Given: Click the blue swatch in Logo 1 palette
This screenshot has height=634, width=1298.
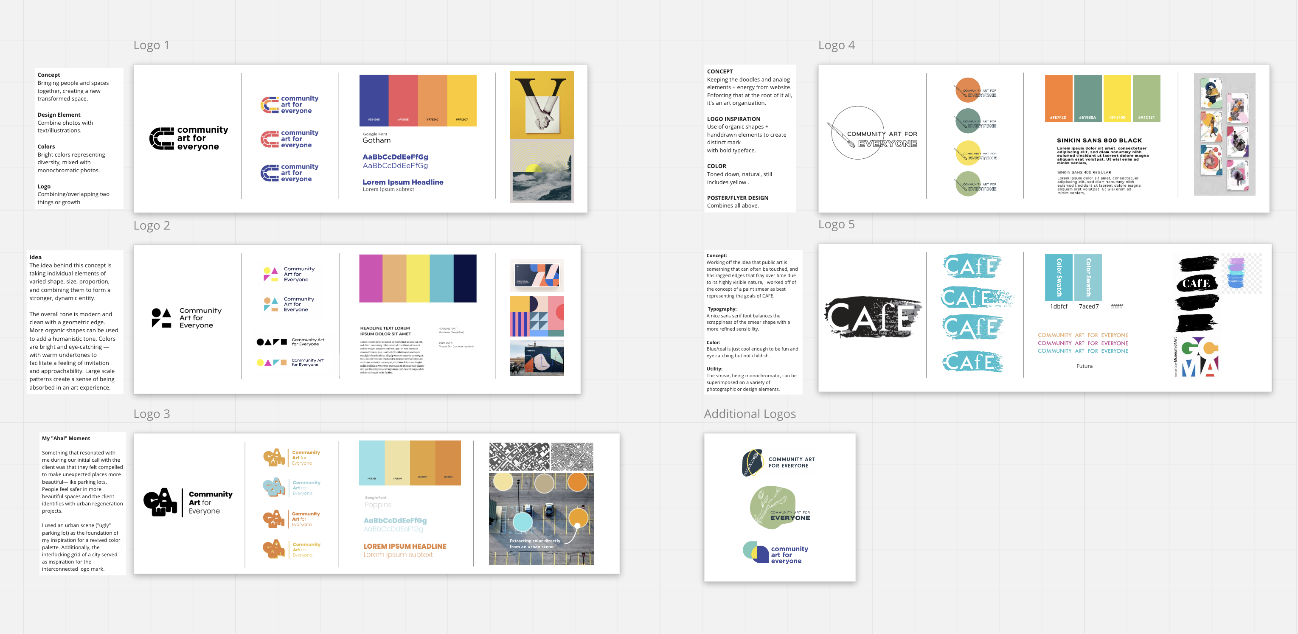Looking at the screenshot, I should (374, 100).
